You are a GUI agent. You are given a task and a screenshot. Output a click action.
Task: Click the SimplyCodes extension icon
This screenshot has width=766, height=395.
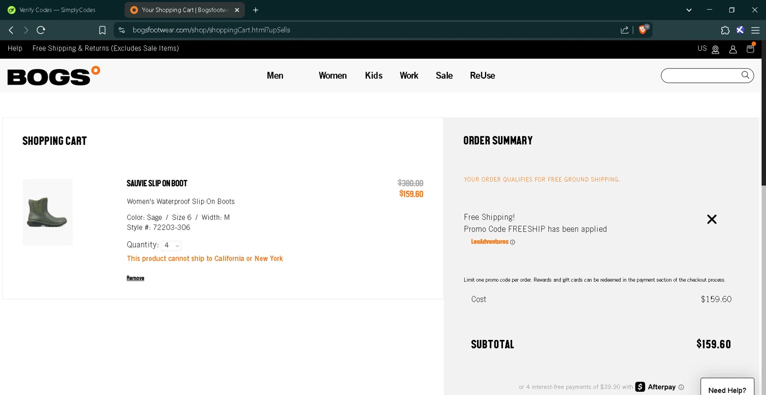(x=740, y=30)
